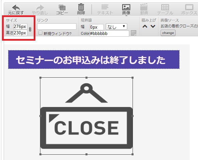Select the ボックス box tool

(189, 9)
